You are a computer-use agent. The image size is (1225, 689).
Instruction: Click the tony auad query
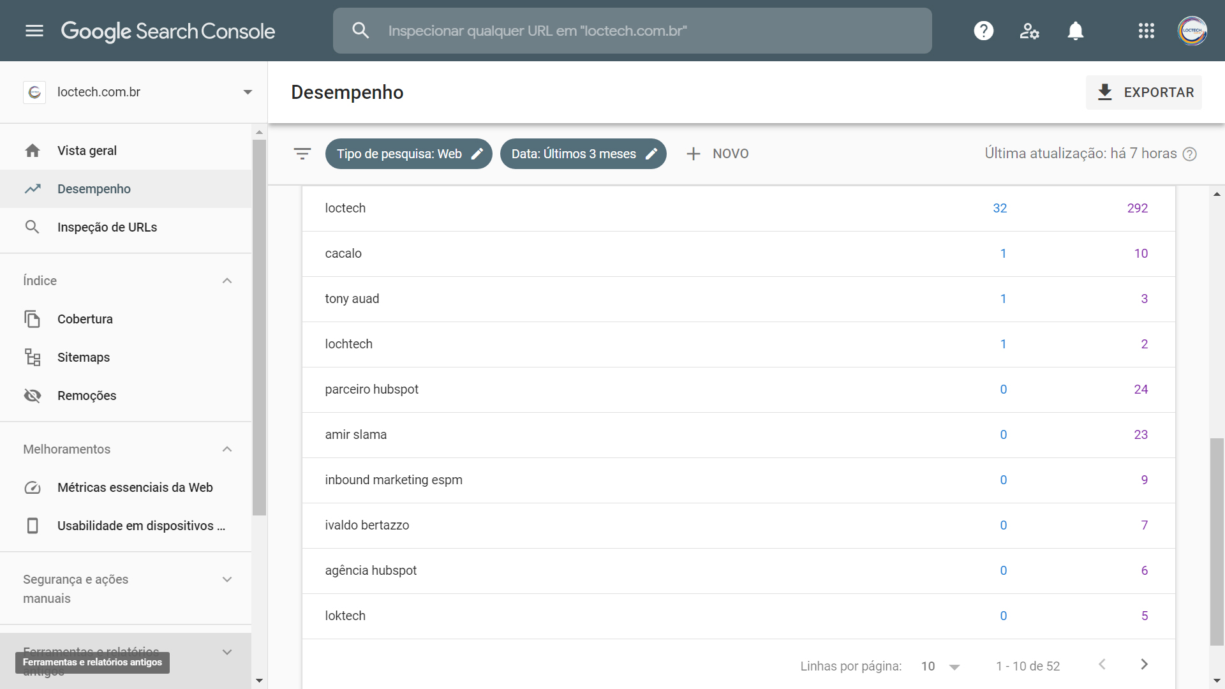[x=352, y=299]
